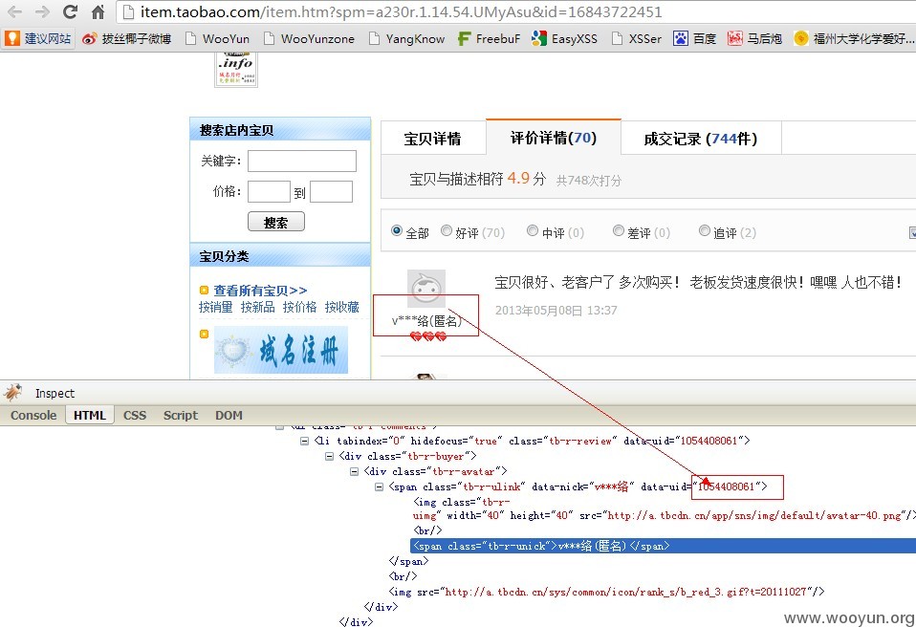Click the 域名注册 category banner
Viewport: 916px width, 627px height.
pos(281,350)
